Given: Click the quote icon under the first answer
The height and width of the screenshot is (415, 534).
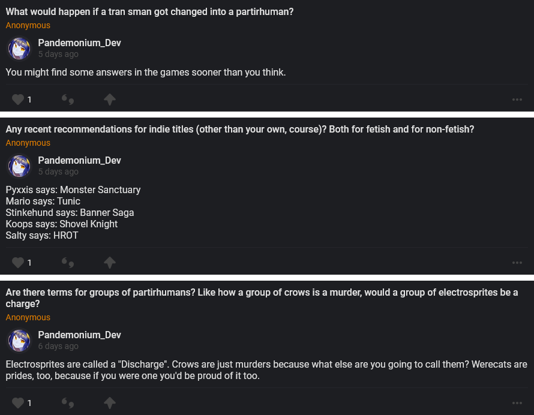Looking at the screenshot, I should [68, 100].
